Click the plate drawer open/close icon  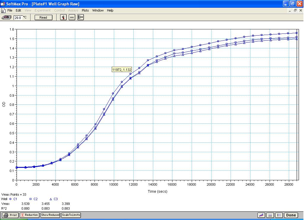point(81,17)
